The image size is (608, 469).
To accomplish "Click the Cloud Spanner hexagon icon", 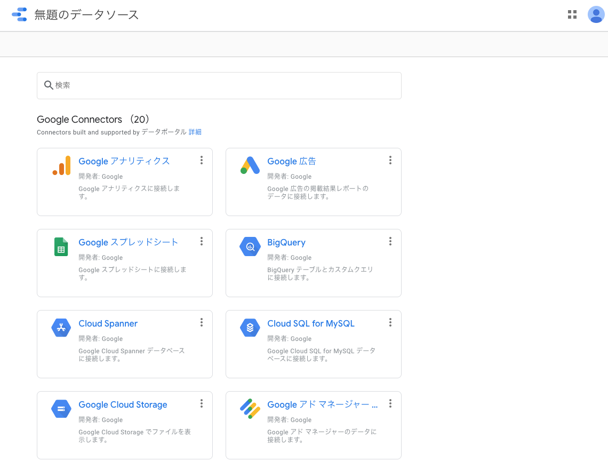I will click(x=61, y=328).
